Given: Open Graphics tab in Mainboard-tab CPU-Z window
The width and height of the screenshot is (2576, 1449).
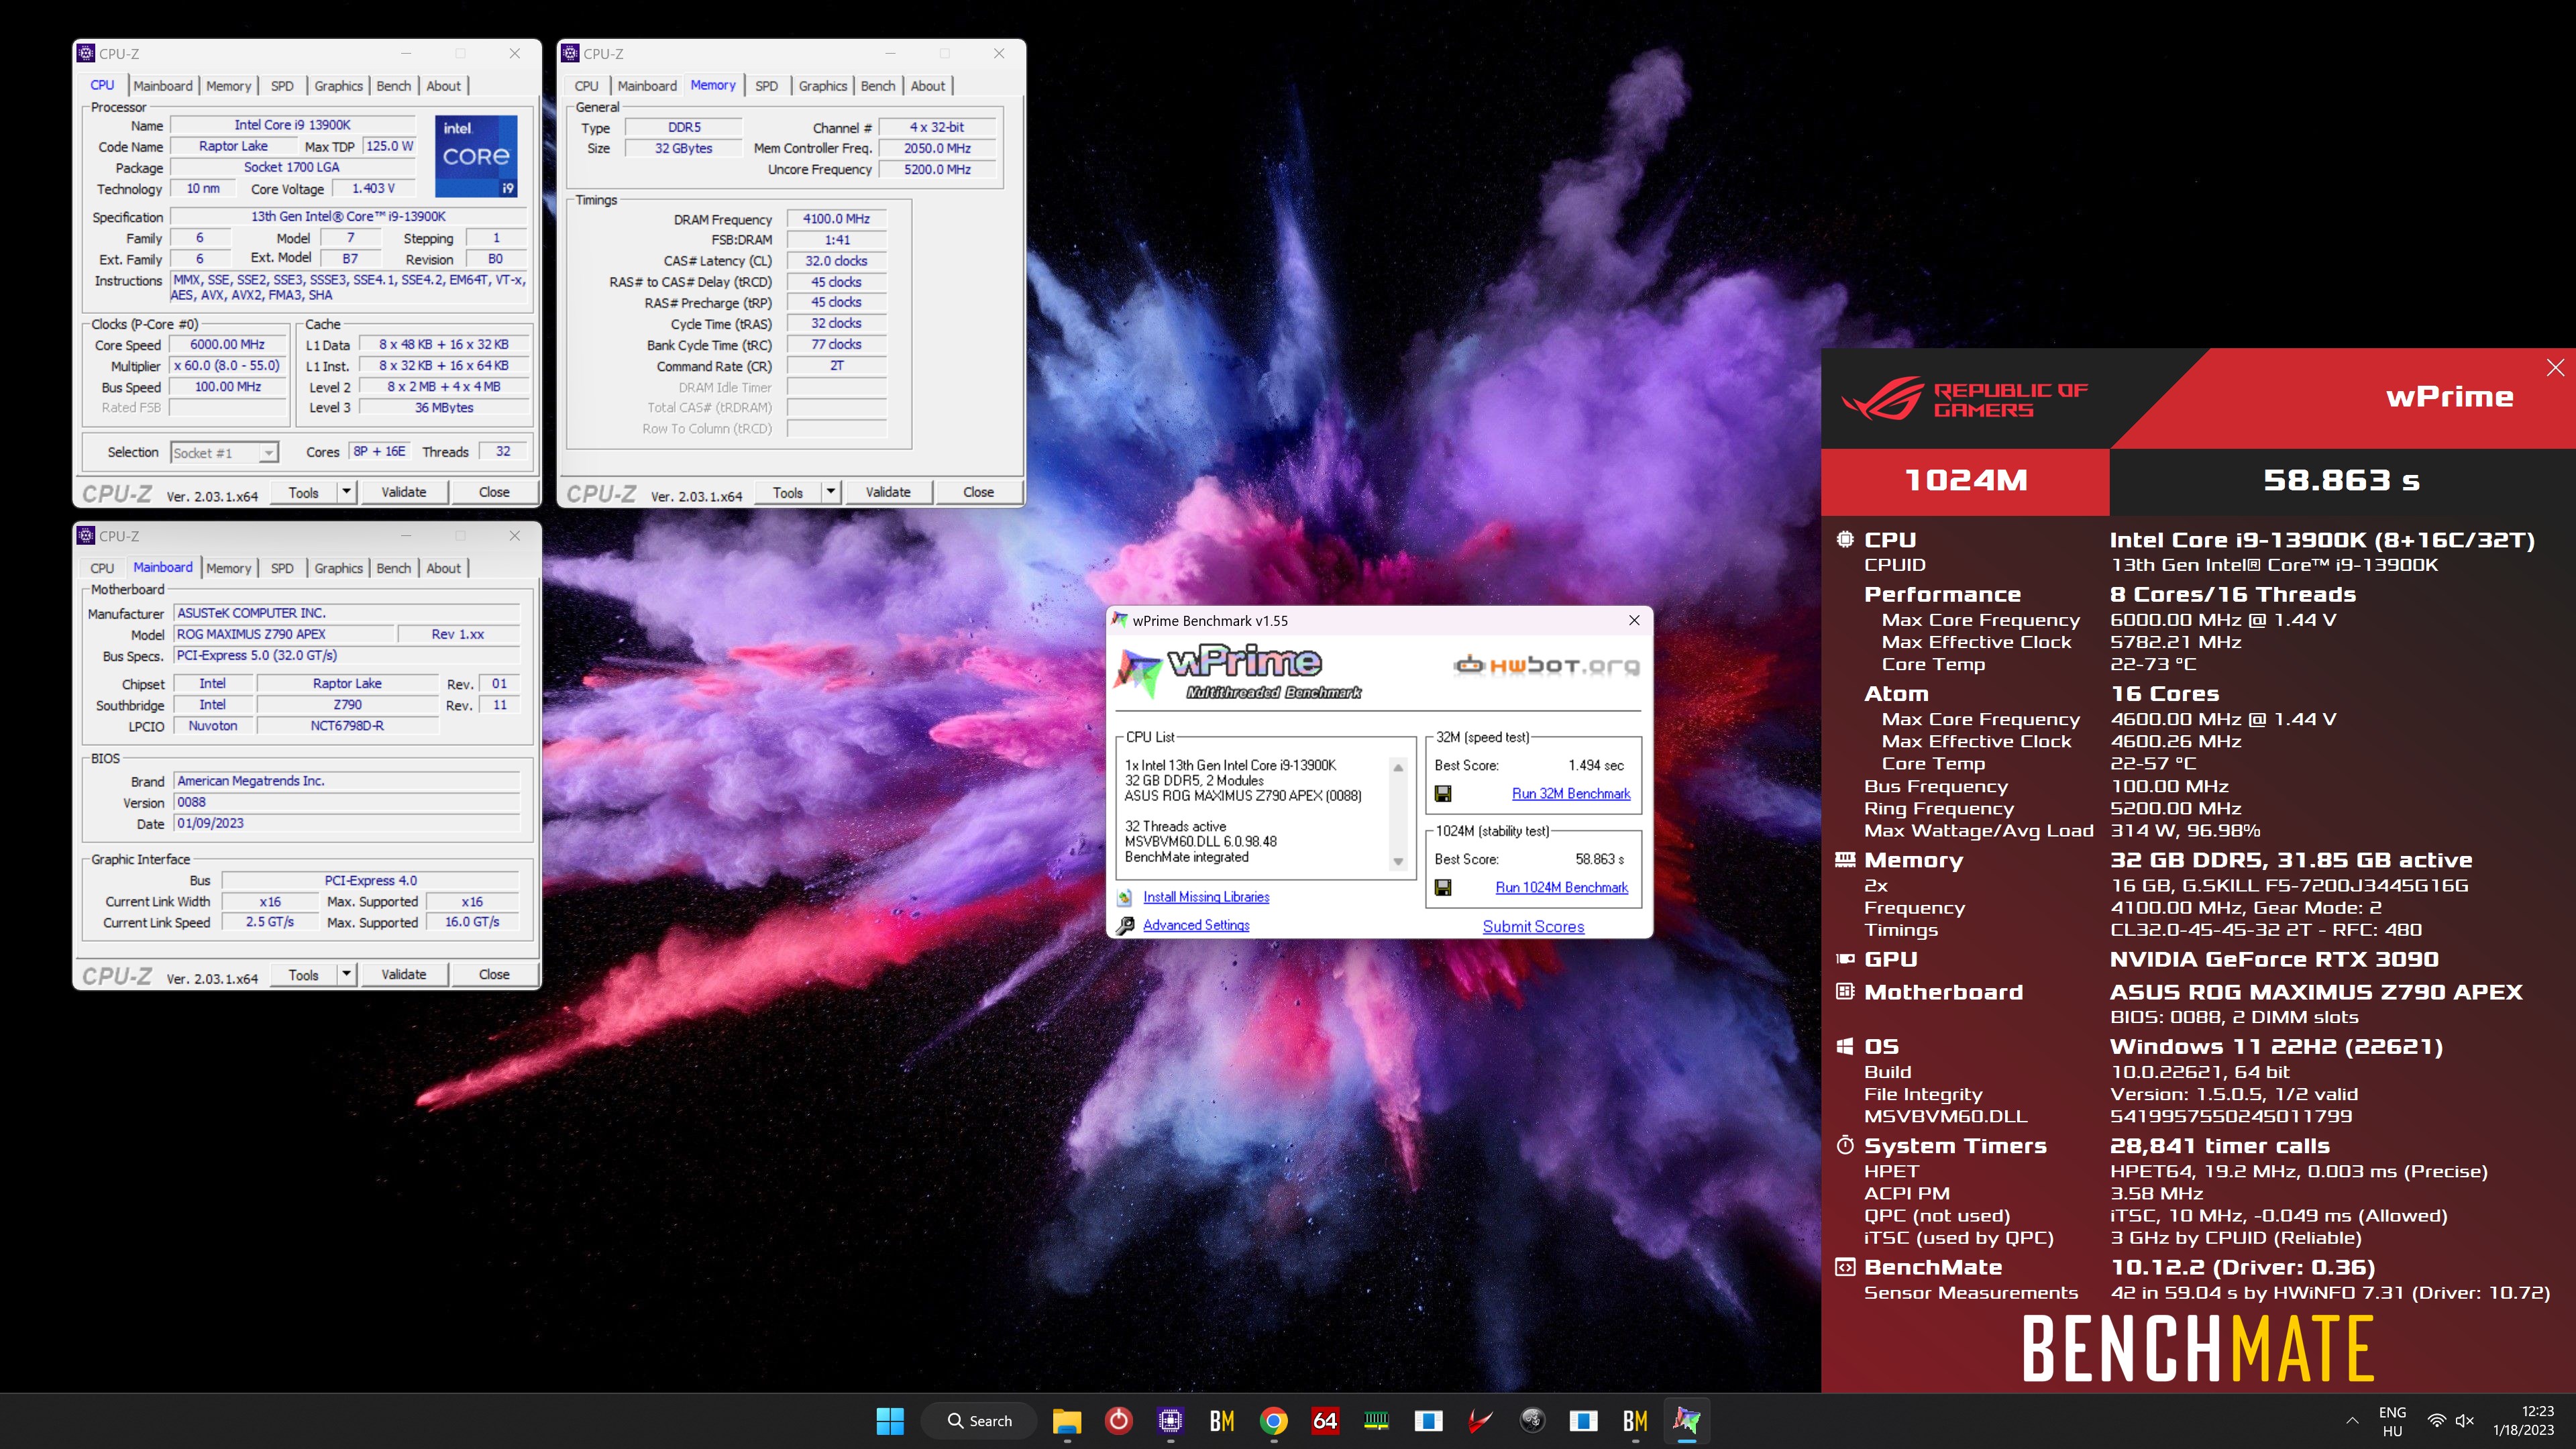Looking at the screenshot, I should pos(338,568).
